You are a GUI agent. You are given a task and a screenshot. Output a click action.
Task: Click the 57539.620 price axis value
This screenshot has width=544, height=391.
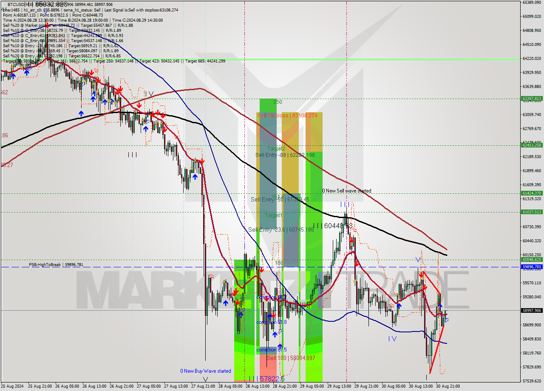pyautogui.click(x=532, y=381)
